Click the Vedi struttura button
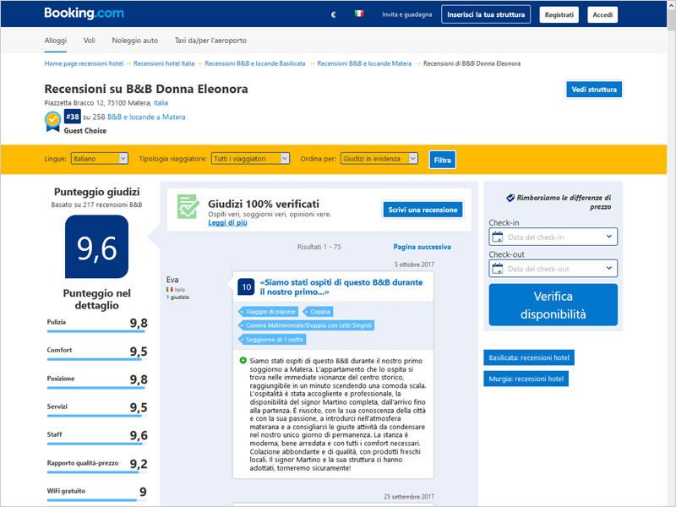Screen dimensions: 676x507 [594, 90]
